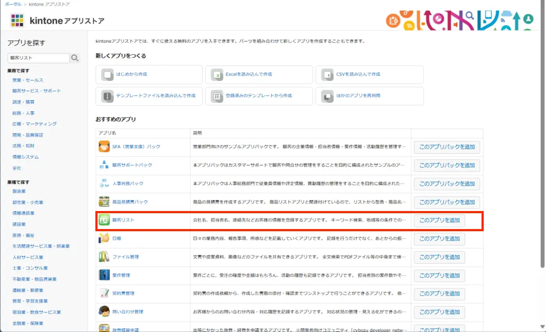
Task: Focus the app search input field
Action: (38, 58)
